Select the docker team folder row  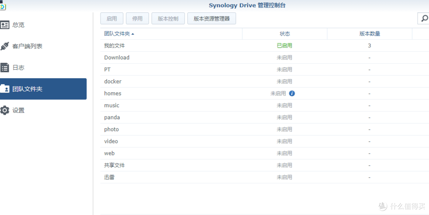click(x=113, y=81)
